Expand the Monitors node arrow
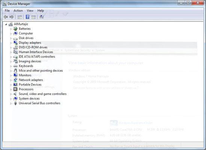This screenshot has height=150, width=206. pyautogui.click(x=11, y=75)
